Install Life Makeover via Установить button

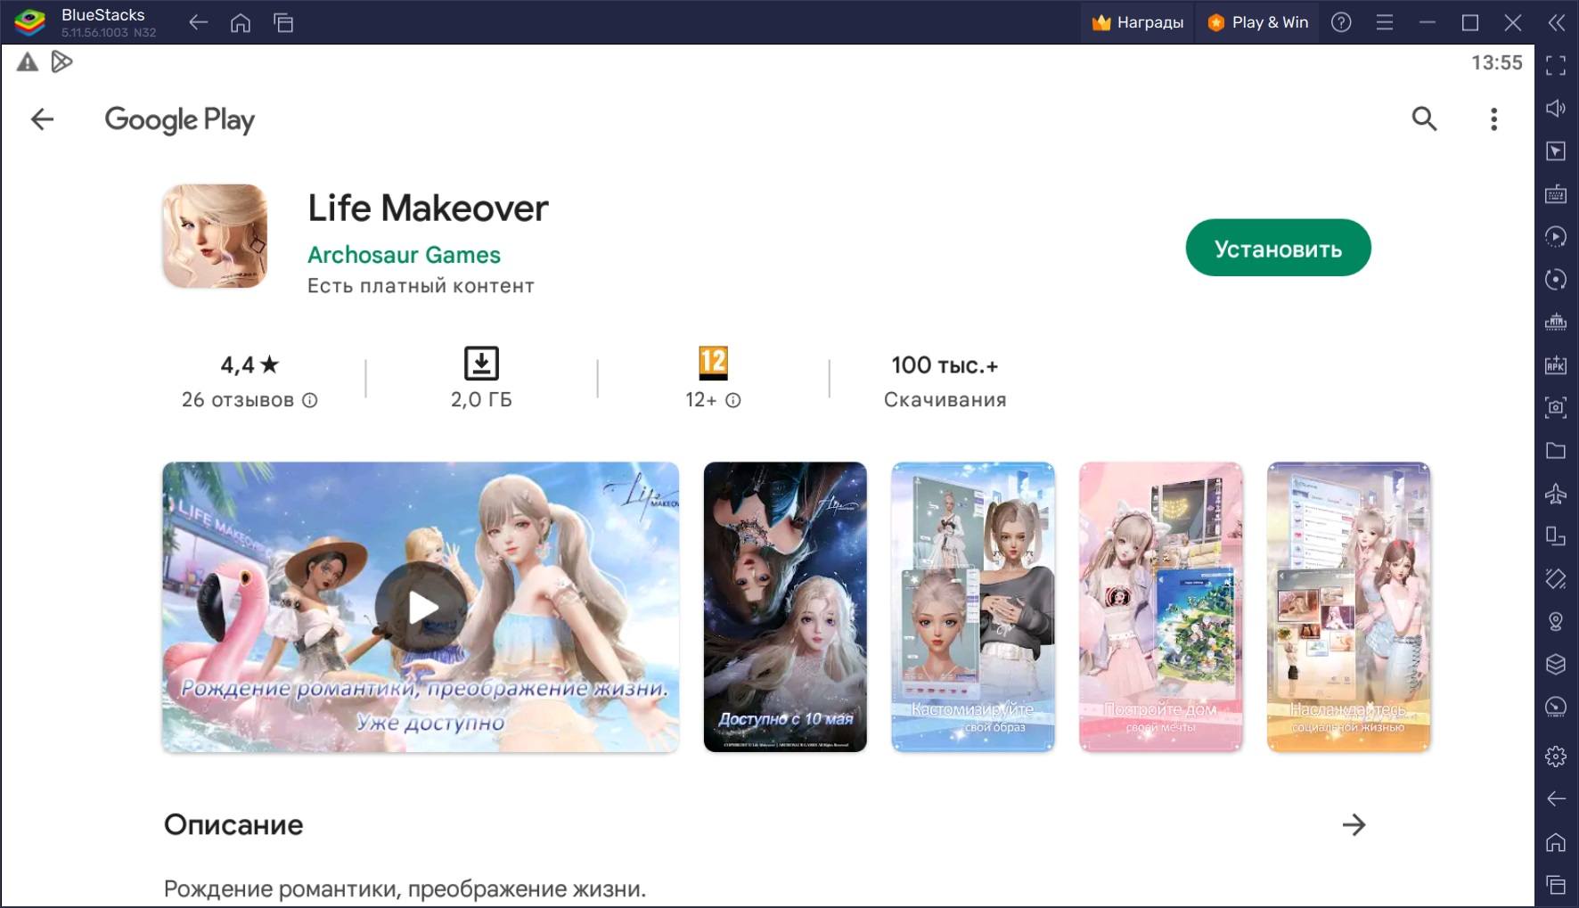1278,248
